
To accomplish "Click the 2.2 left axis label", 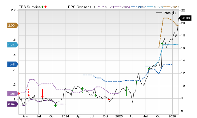I will (13, 10).
